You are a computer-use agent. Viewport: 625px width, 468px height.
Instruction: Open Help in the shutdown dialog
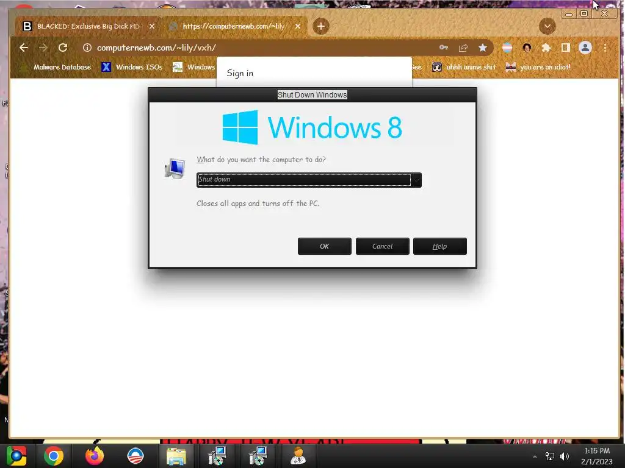point(439,246)
